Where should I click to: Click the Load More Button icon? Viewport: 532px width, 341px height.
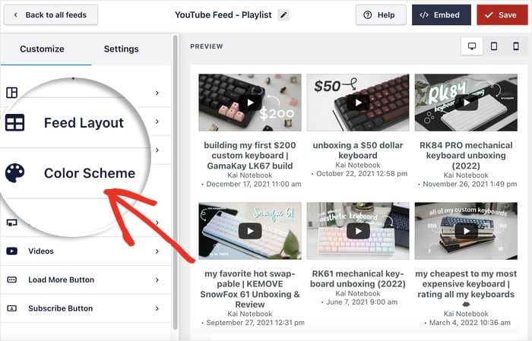pos(12,280)
